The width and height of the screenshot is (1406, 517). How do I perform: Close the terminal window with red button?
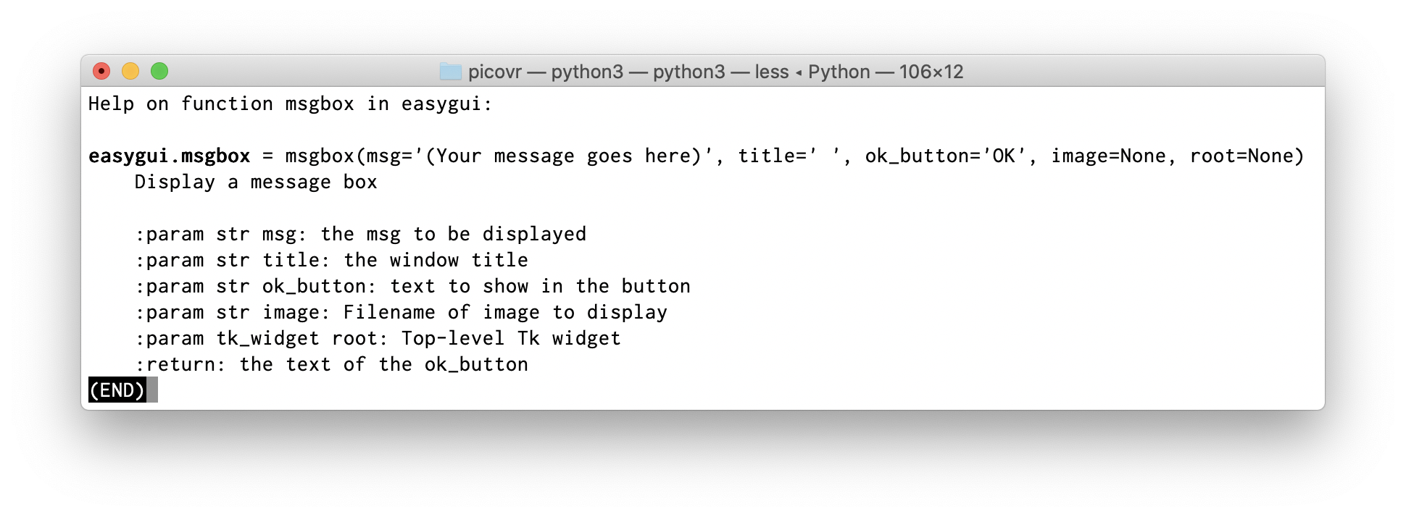point(101,71)
